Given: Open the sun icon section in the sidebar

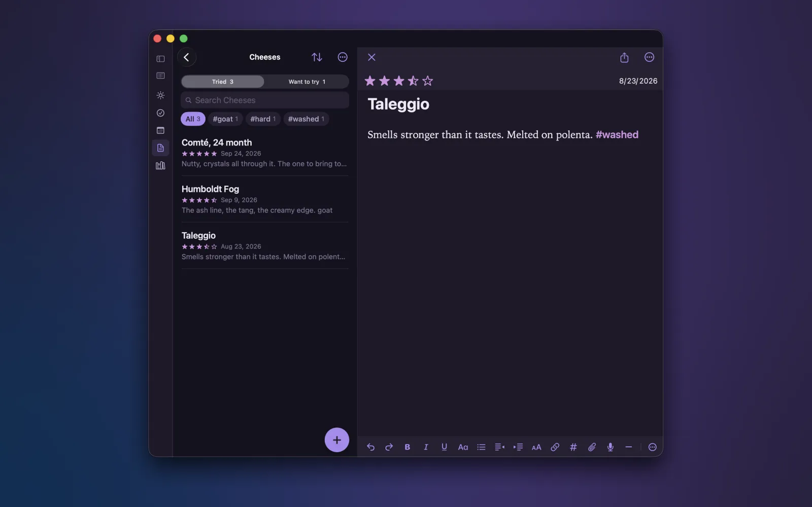Looking at the screenshot, I should [160, 95].
